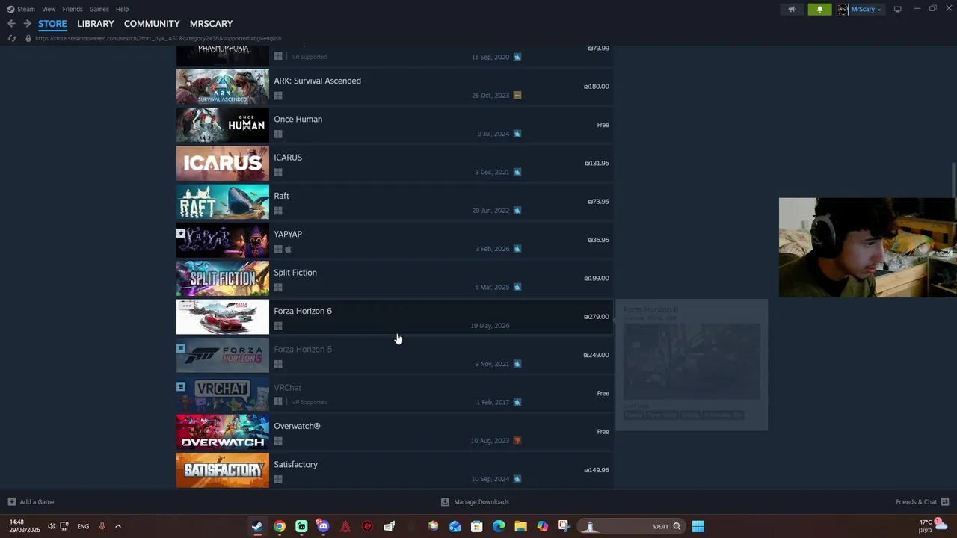Open File Explorer from the taskbar

tap(520, 526)
